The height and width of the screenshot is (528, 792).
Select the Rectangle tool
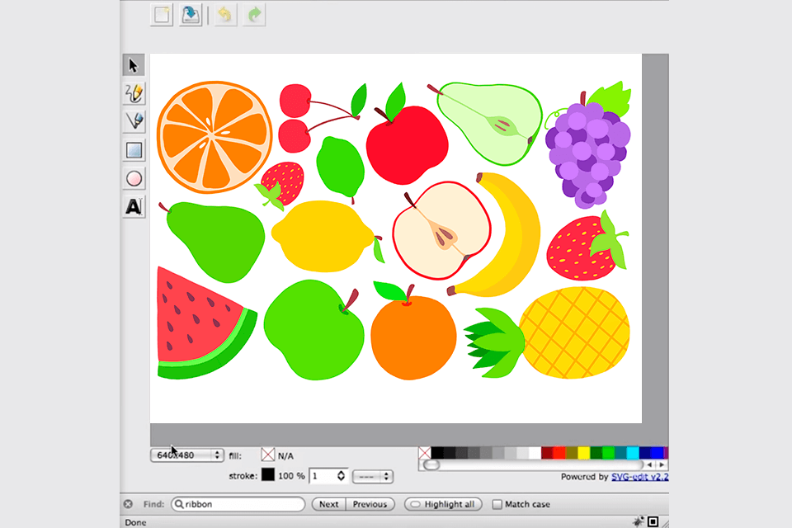click(134, 150)
